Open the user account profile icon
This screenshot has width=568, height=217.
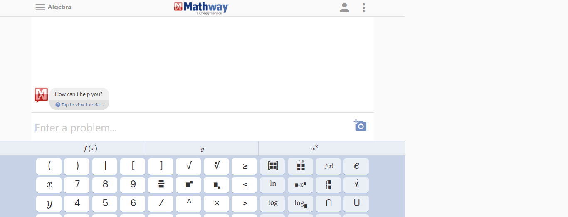[x=344, y=7]
